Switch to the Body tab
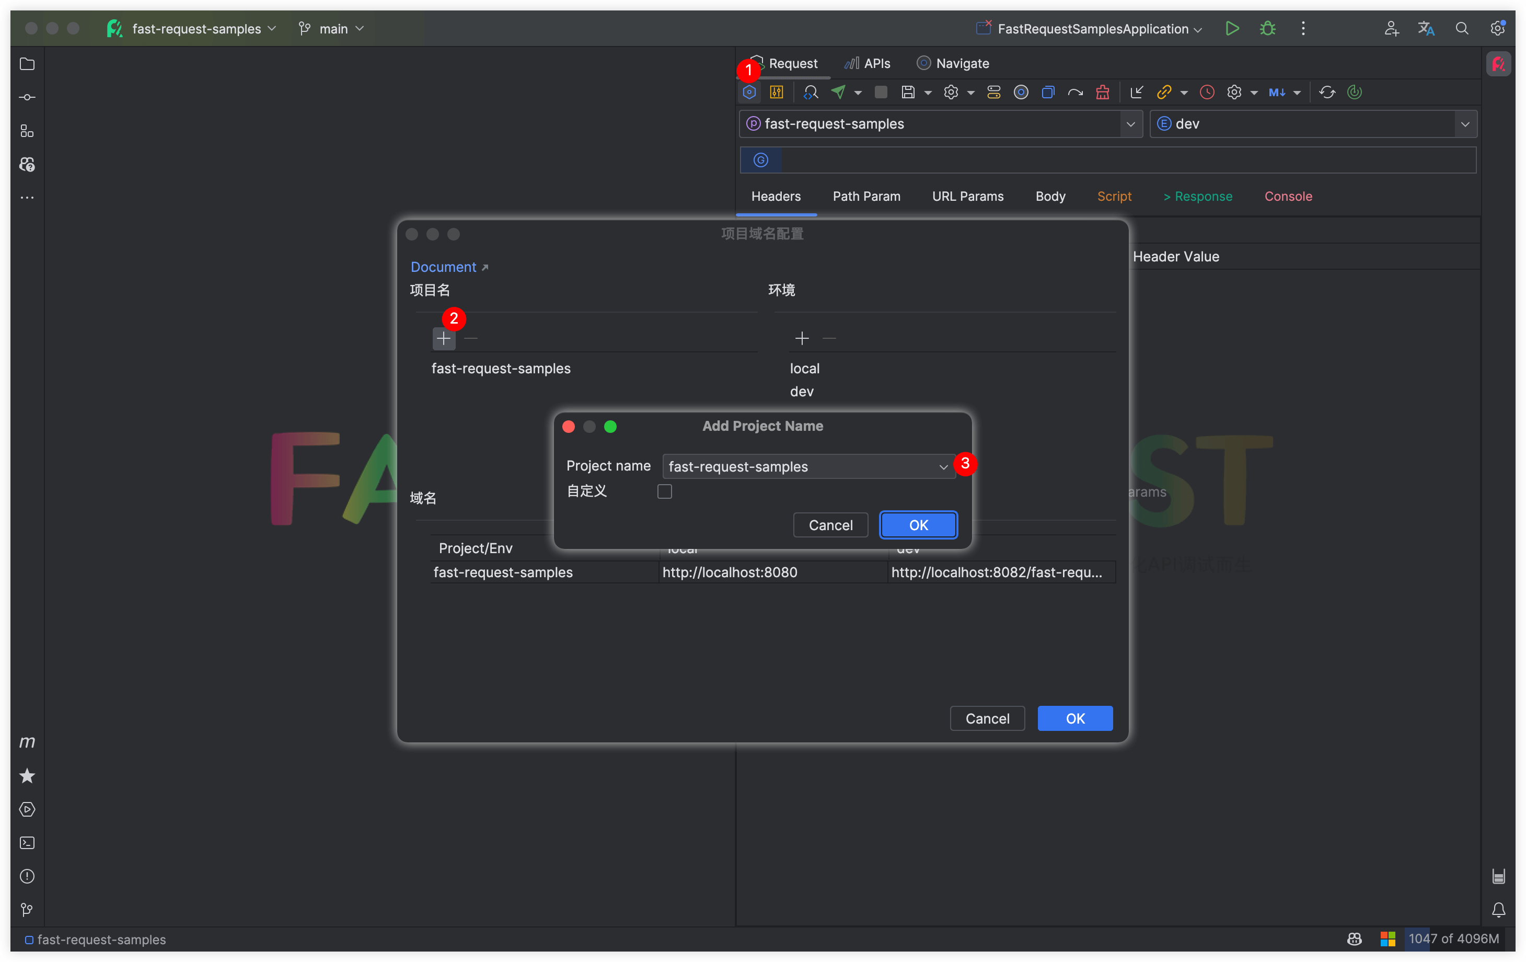Screen dimensions: 1526x962 tap(1050, 197)
